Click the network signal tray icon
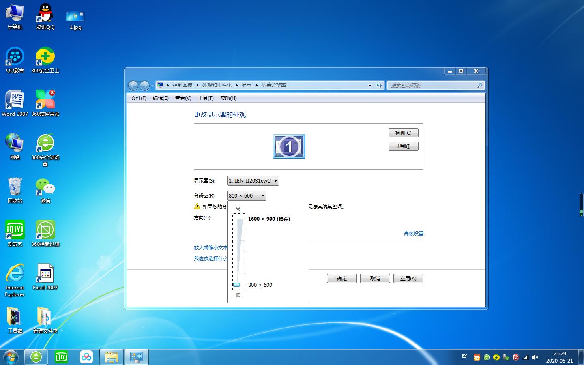The height and width of the screenshot is (365, 584). coord(526,357)
